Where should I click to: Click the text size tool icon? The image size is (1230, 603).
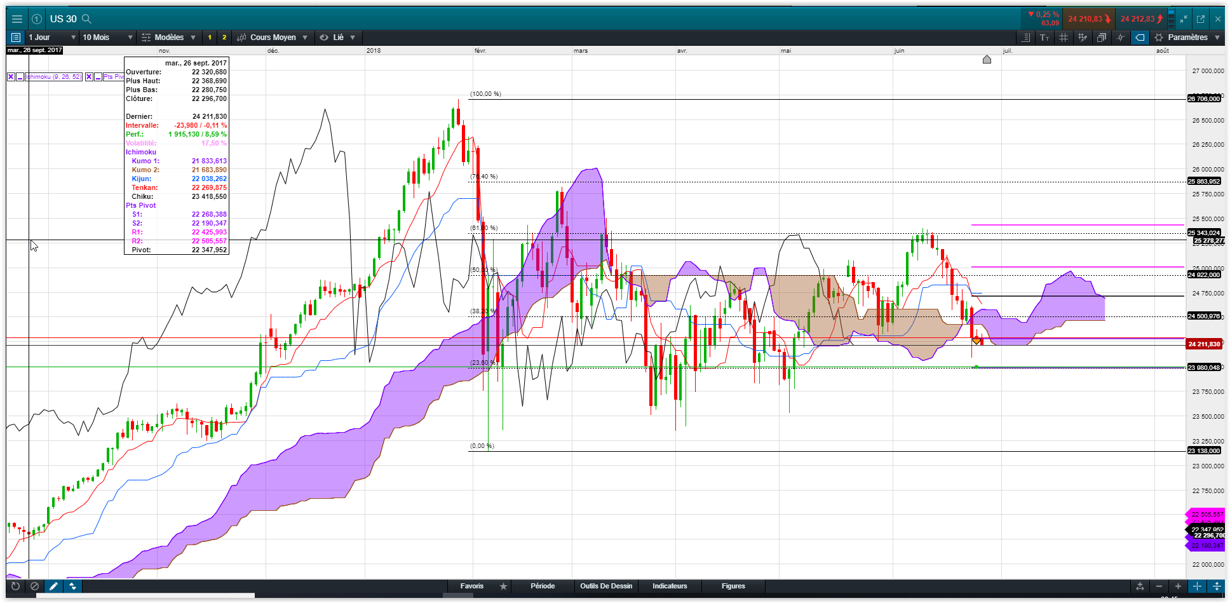tap(1044, 37)
